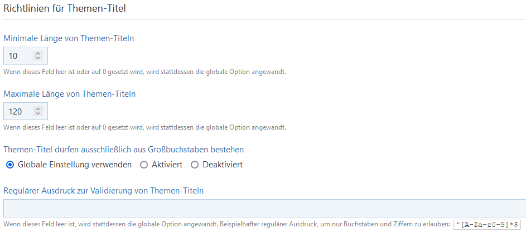The image size is (526, 233).
Task: Decrease minimal title length with down arrow
Action: (38, 58)
